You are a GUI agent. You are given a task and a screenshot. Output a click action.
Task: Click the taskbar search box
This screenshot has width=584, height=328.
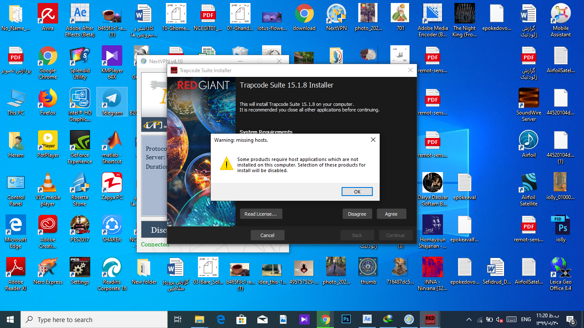tap(94, 319)
